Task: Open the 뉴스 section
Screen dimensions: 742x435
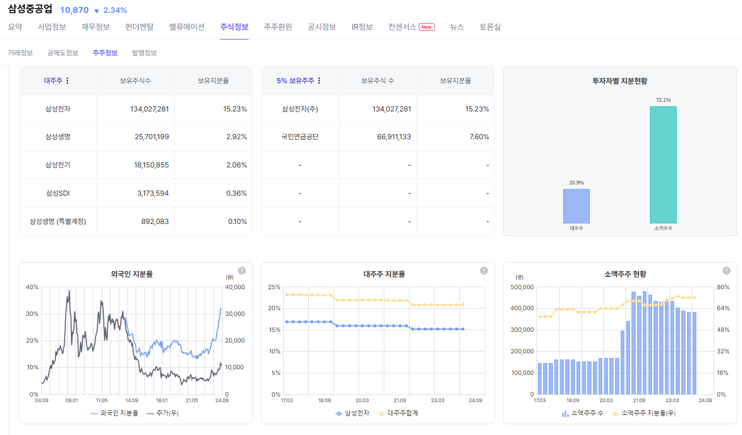Action: click(x=457, y=27)
